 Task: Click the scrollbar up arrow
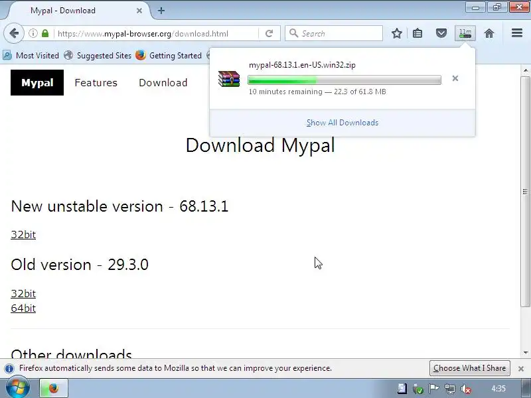tap(526, 70)
